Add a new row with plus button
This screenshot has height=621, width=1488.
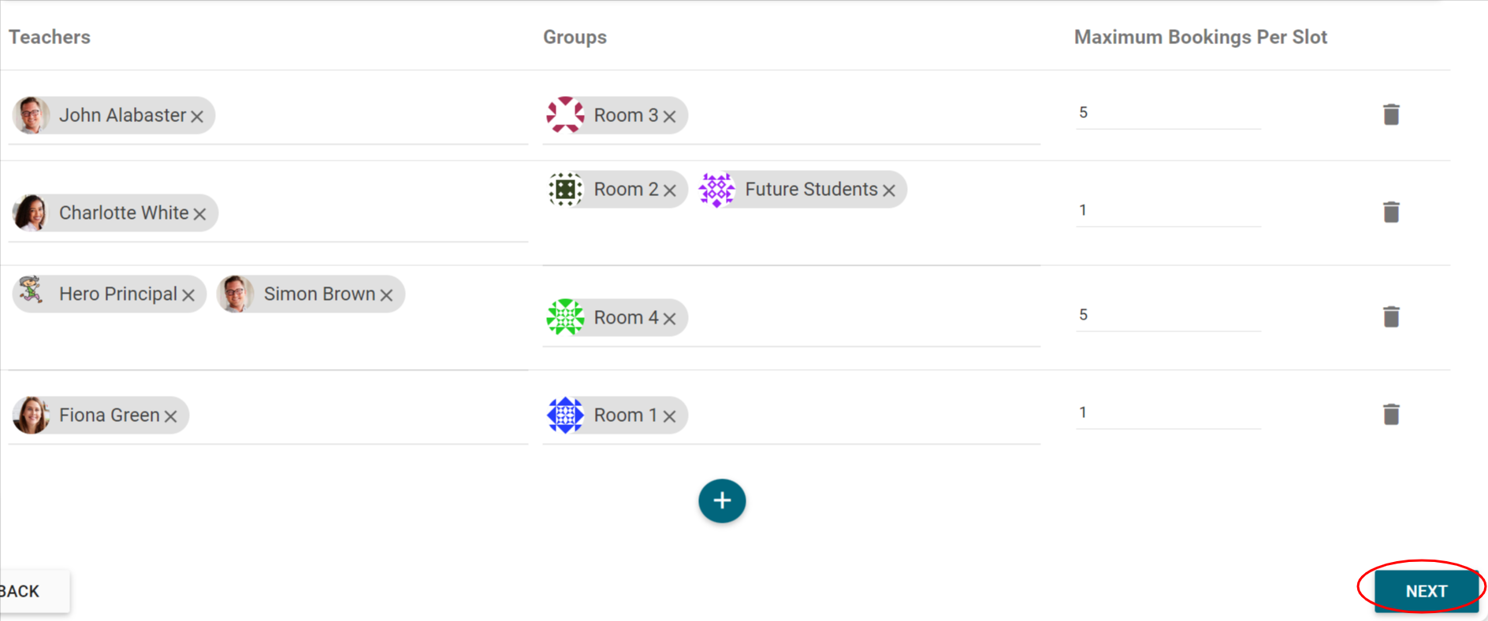tap(721, 501)
